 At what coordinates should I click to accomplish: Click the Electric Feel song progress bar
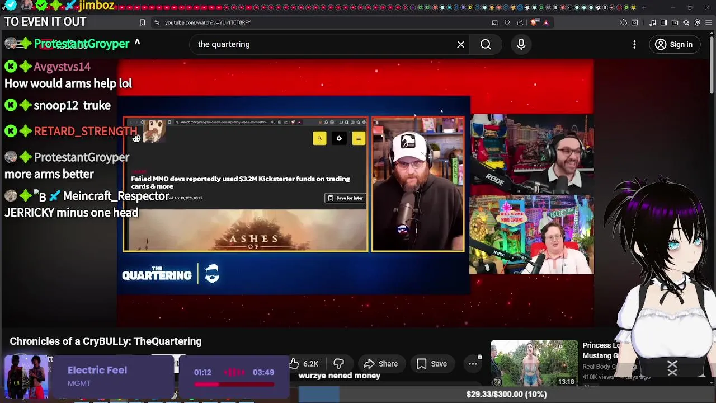(234, 384)
